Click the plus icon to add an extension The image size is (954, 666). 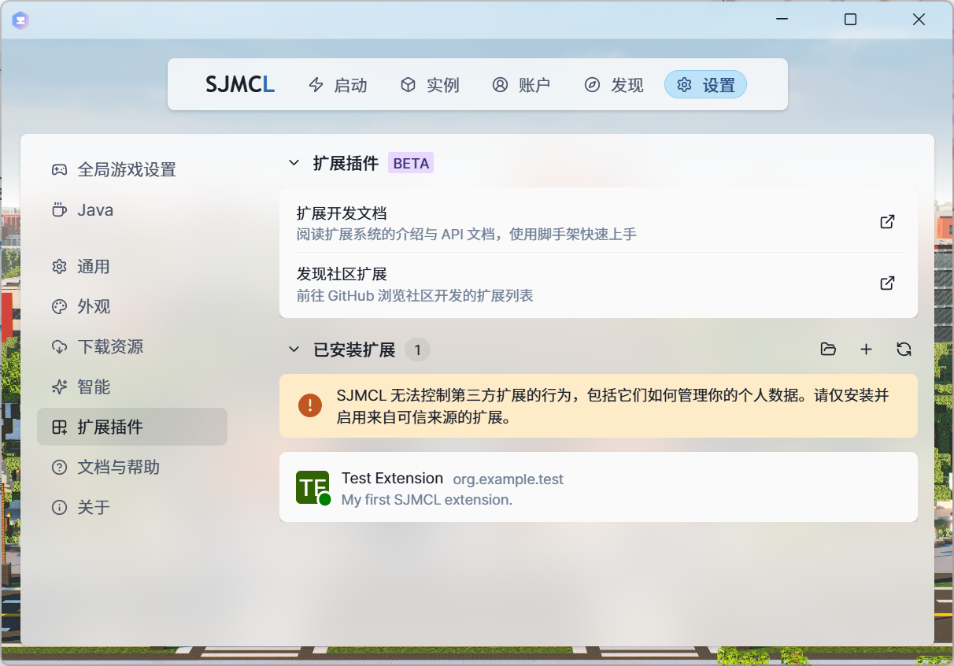coord(866,350)
